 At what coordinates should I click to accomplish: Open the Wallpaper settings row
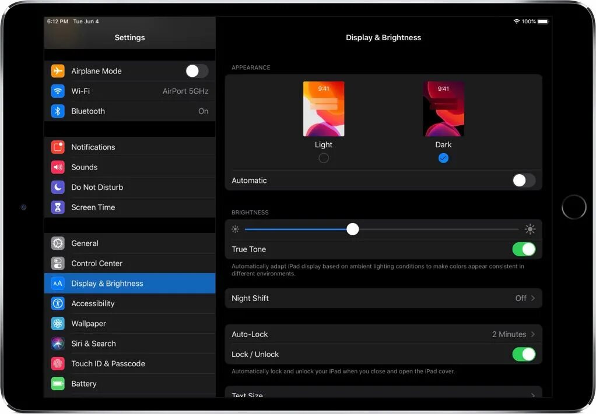click(129, 323)
